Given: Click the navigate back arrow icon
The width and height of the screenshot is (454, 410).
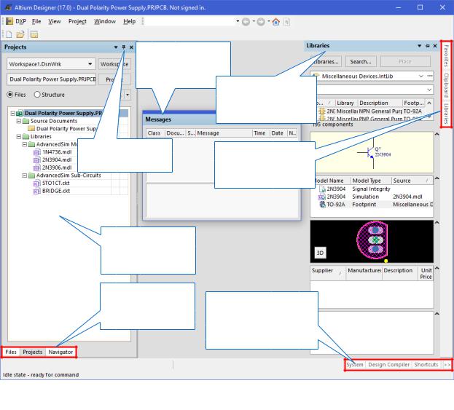Looking at the screenshot, I should tap(246, 22).
